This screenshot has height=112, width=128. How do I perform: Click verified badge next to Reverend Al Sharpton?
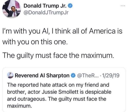tap(73, 75)
